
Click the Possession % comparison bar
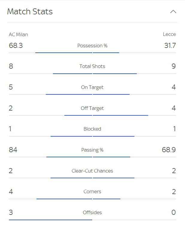(92, 53)
